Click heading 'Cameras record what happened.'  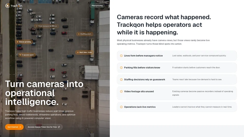(164, 25)
